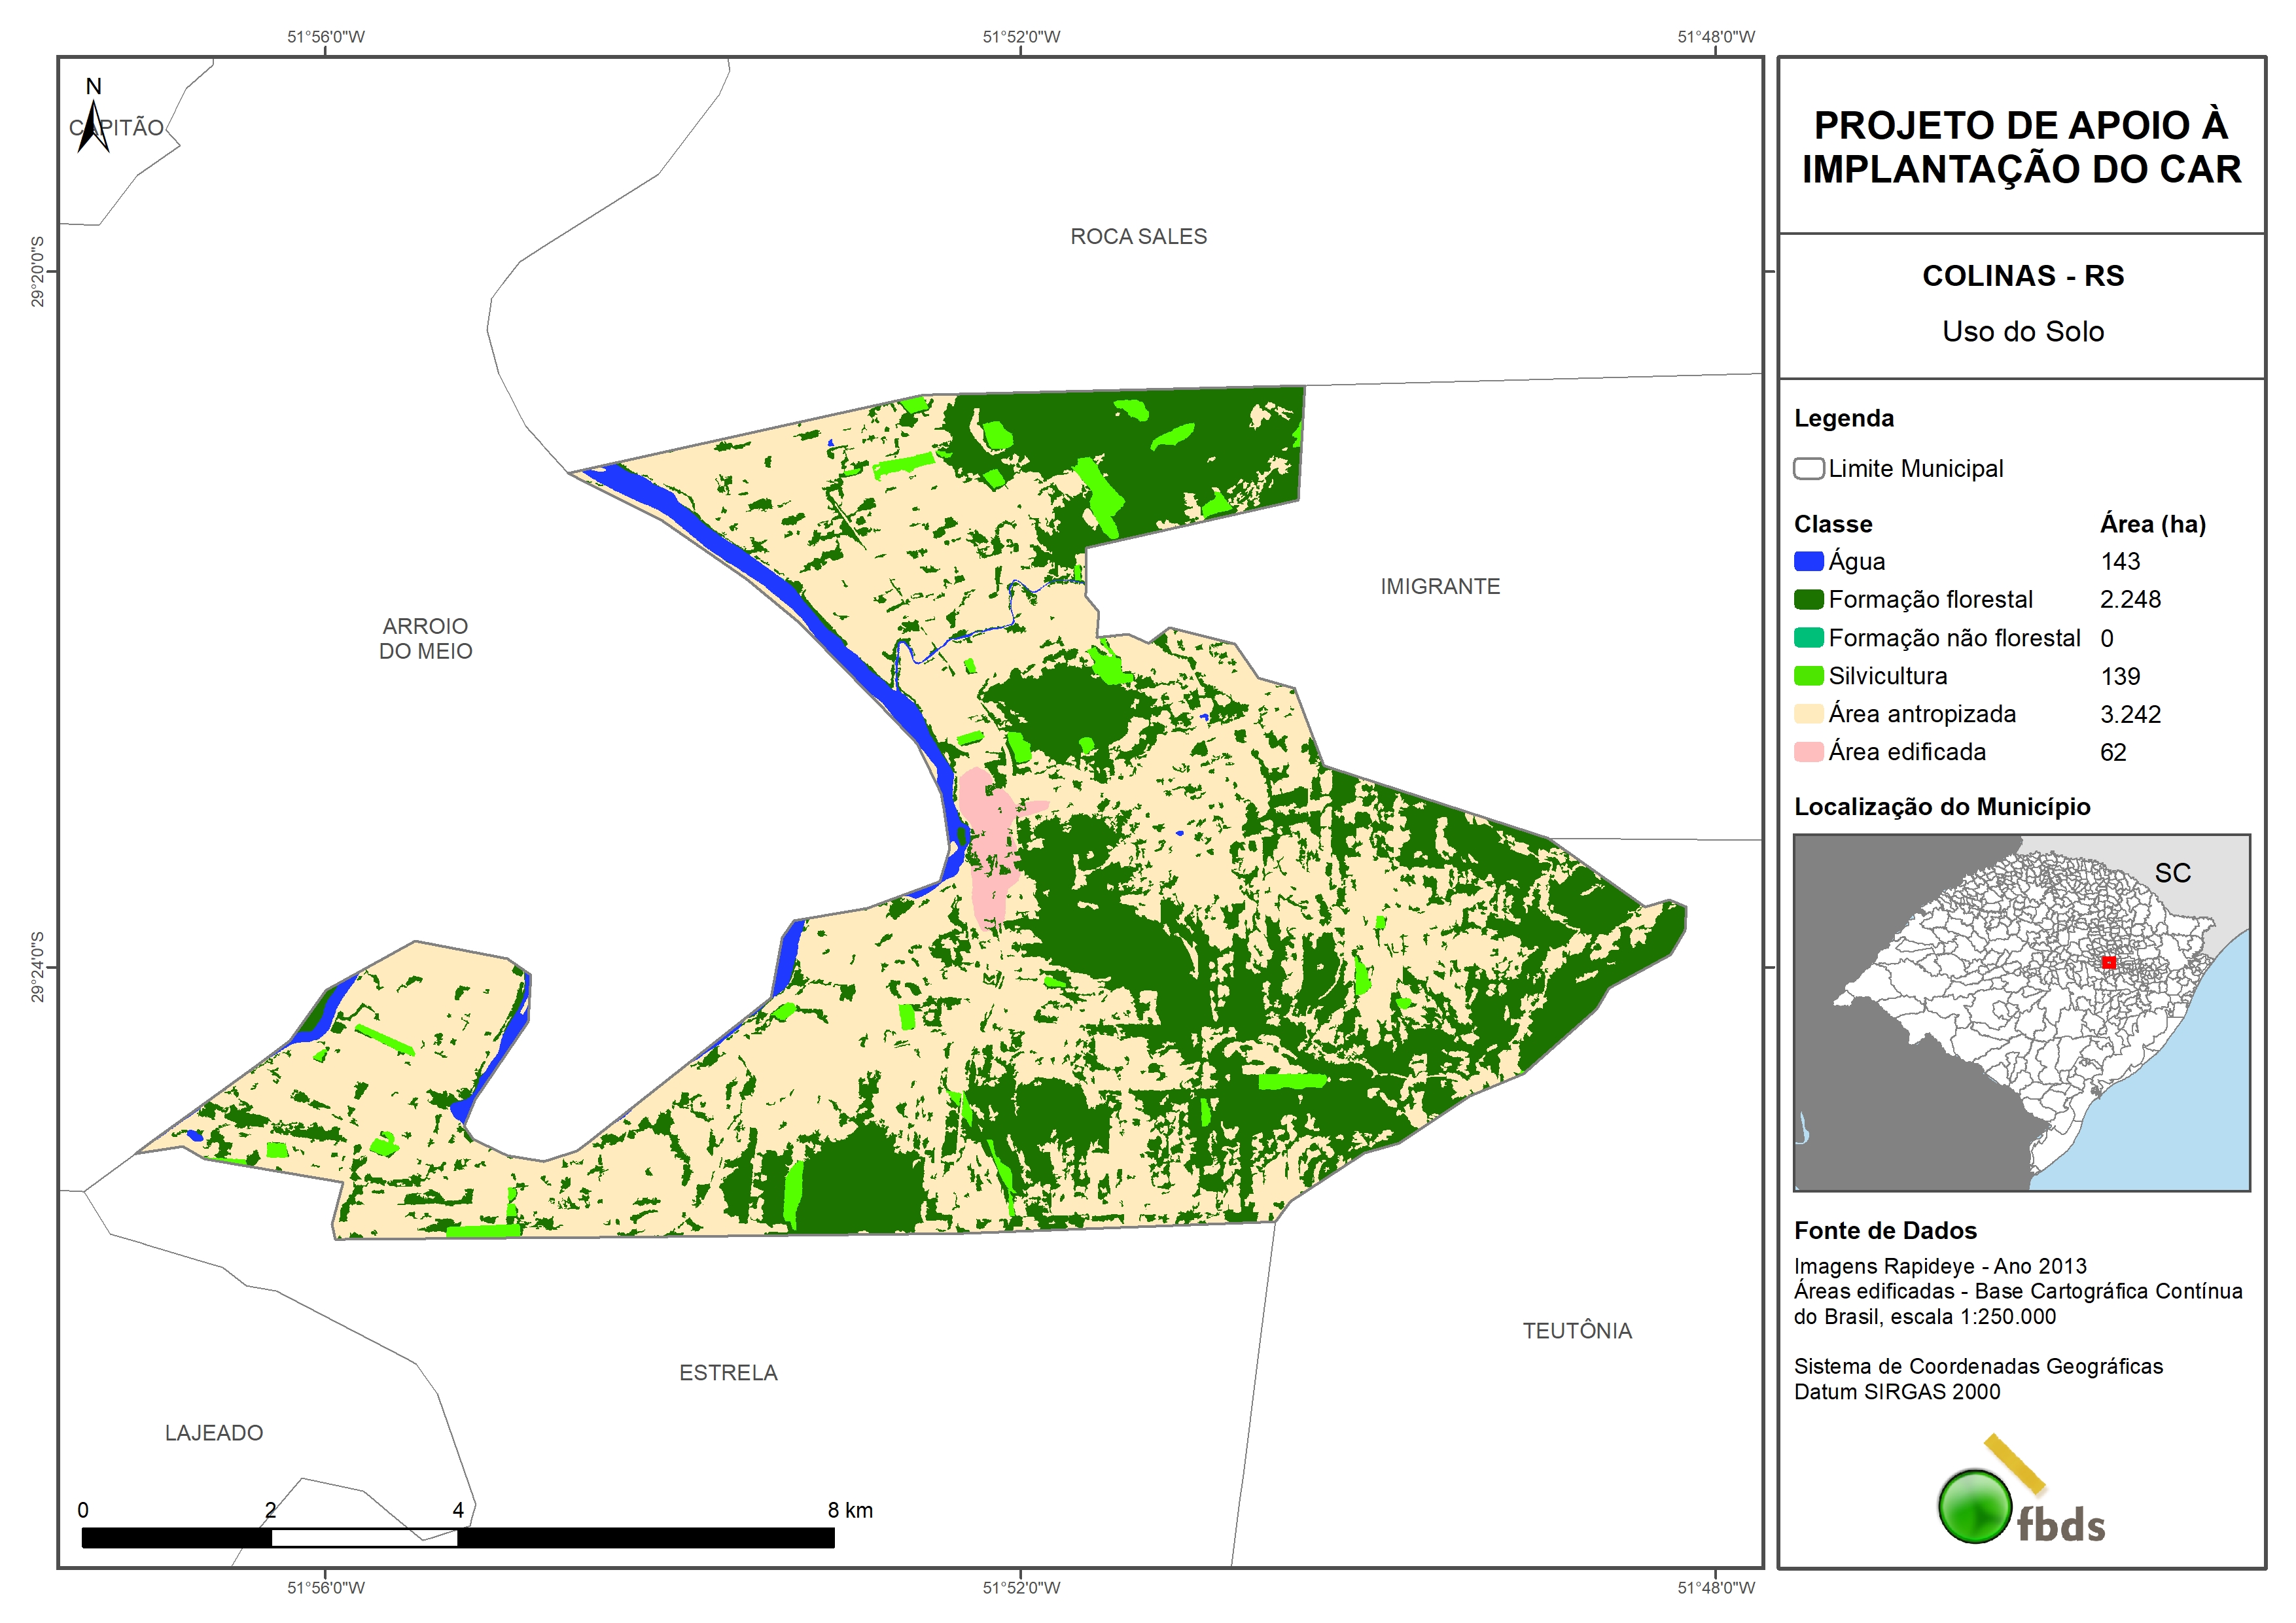2296x1623 pixels.
Task: Click the ARROIO DO MEIO label
Action: pyautogui.click(x=425, y=638)
